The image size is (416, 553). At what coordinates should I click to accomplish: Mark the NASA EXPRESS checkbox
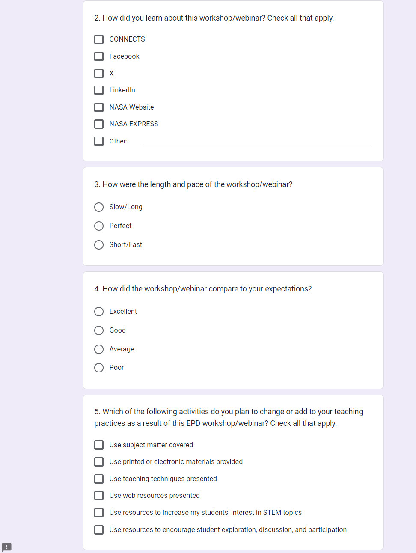click(x=99, y=124)
